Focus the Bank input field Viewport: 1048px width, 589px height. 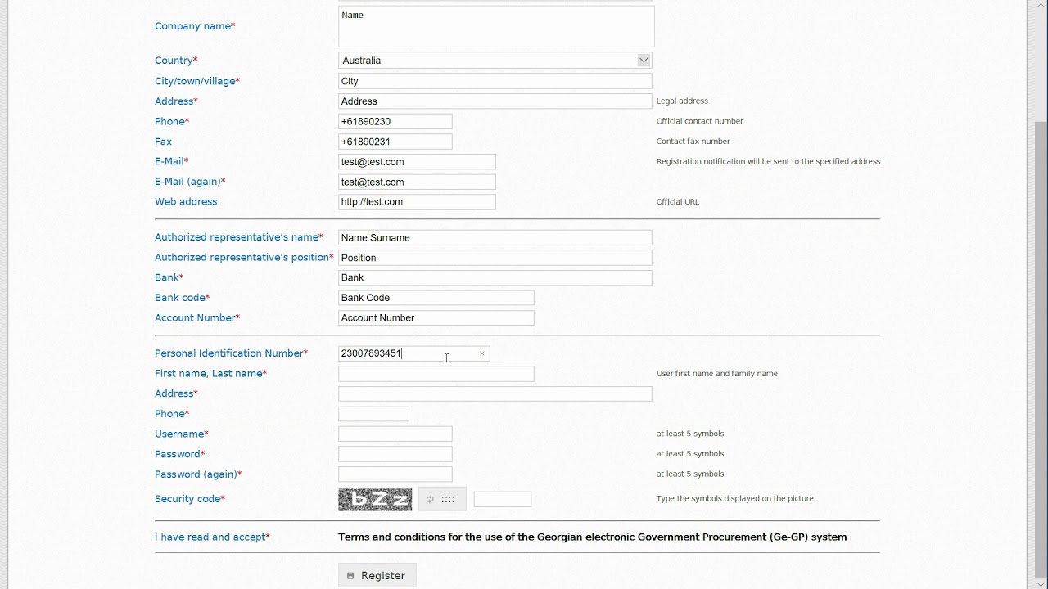[495, 277]
